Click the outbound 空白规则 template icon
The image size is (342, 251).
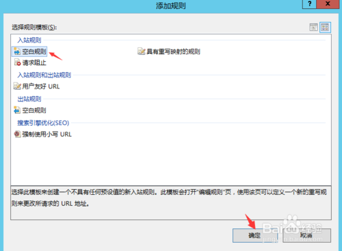(x=17, y=110)
